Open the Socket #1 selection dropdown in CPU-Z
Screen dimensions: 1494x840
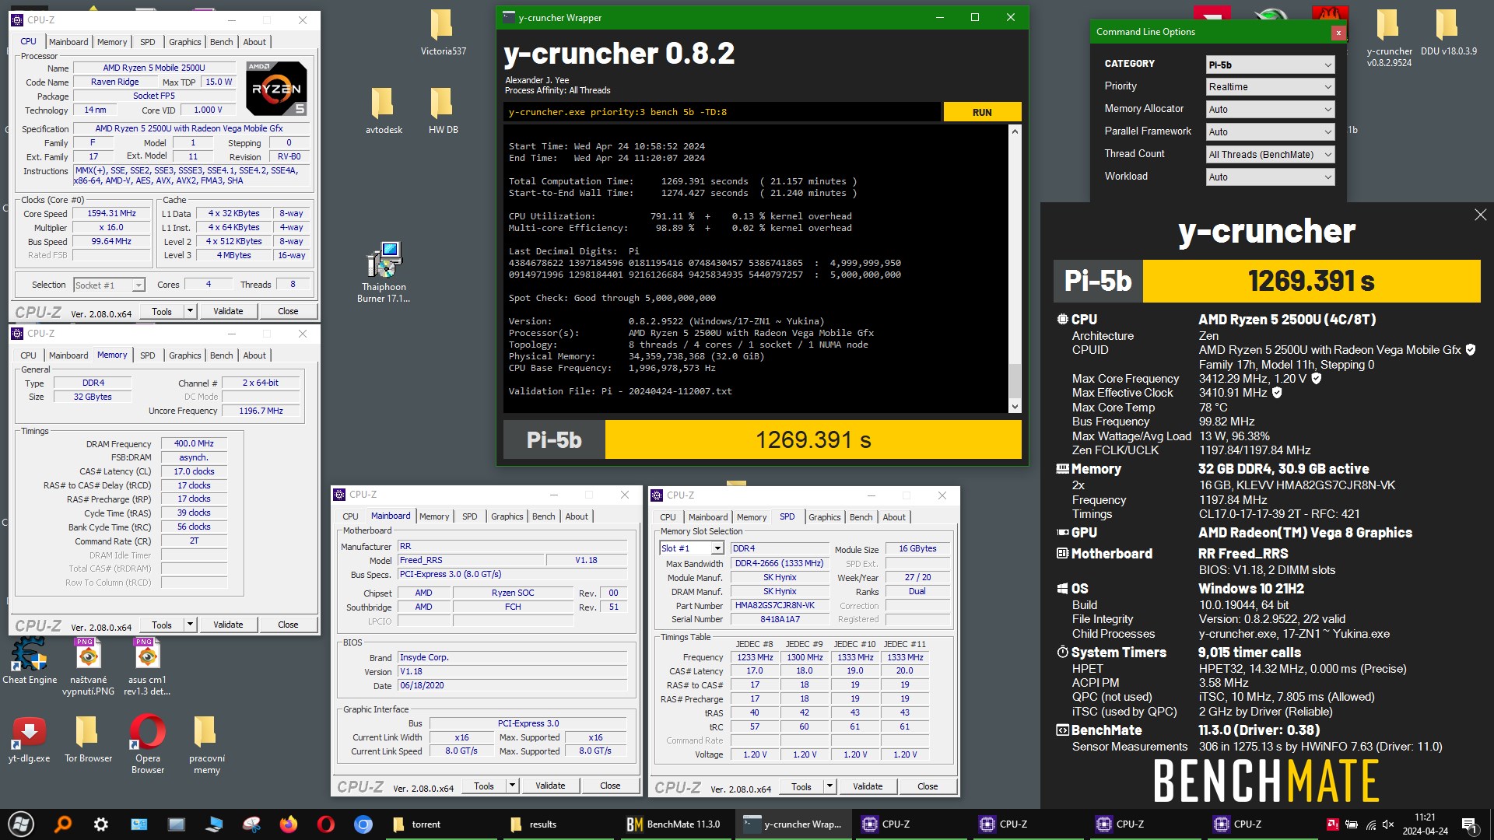pyautogui.click(x=109, y=285)
